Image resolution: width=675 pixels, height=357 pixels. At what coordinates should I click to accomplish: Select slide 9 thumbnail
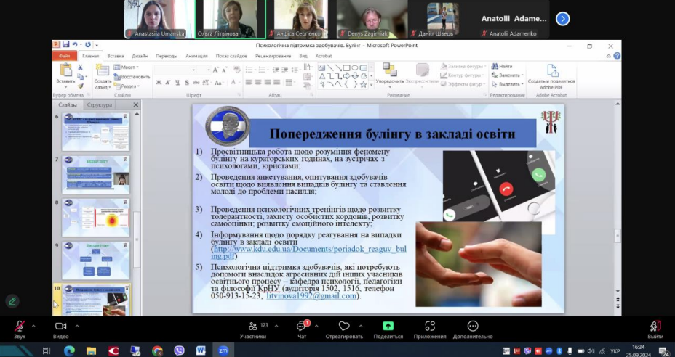click(x=95, y=260)
